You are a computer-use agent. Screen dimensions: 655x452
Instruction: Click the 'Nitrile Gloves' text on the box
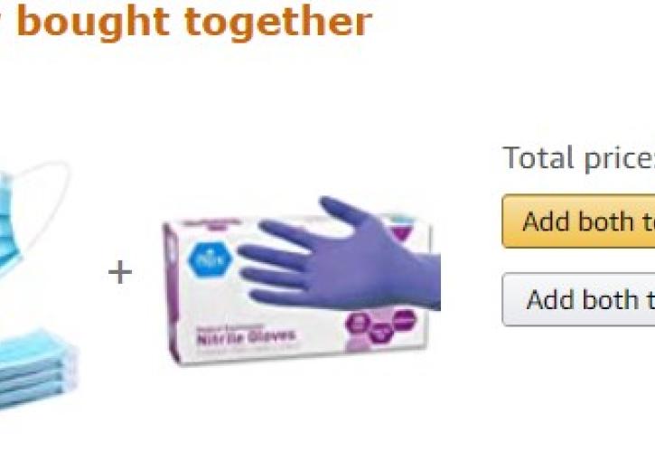(x=246, y=336)
